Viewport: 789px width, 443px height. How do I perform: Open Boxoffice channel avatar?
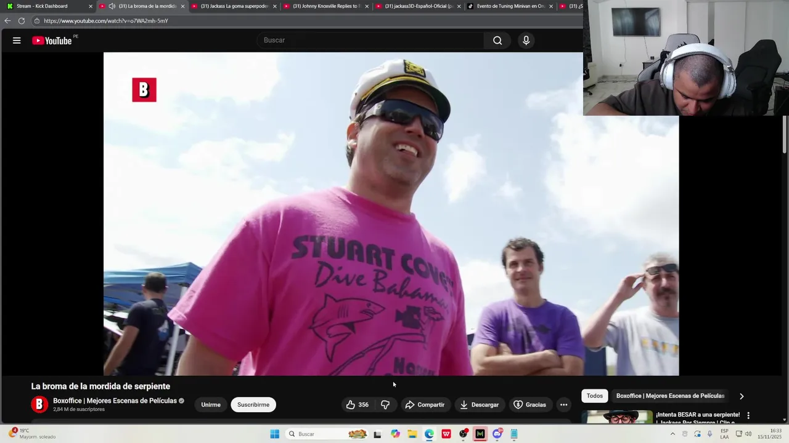coord(39,405)
